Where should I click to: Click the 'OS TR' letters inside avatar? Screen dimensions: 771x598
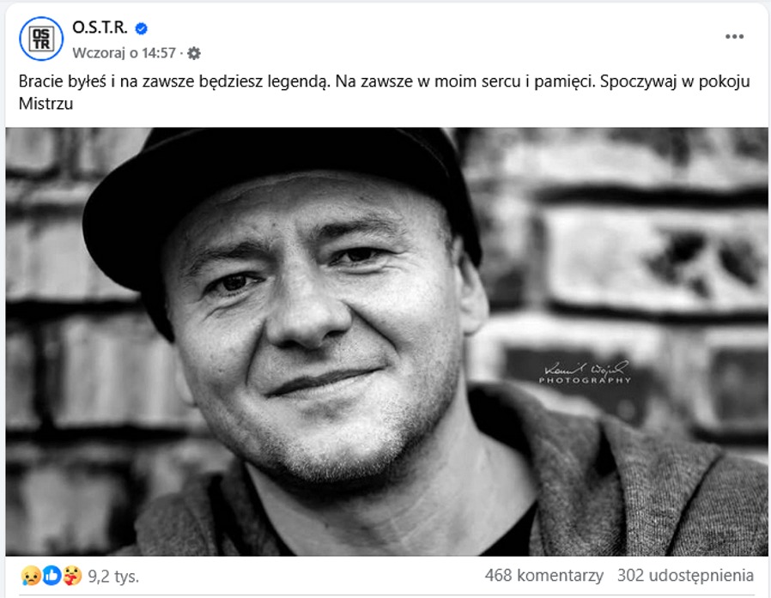[41, 39]
